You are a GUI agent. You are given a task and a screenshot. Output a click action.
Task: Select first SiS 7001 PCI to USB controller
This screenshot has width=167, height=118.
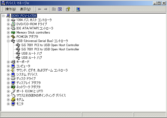click(50, 45)
